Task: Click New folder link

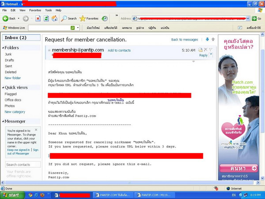Action: (x=13, y=78)
